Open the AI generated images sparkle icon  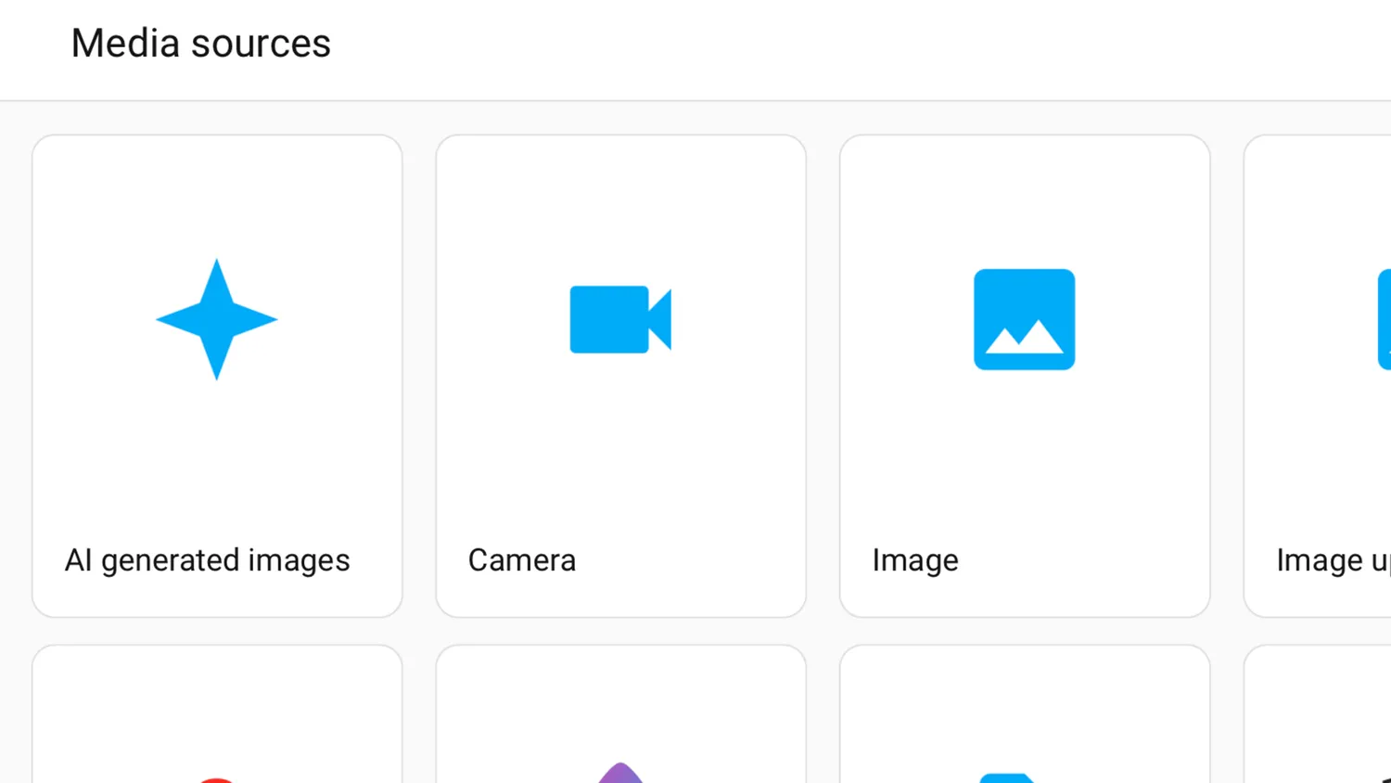(x=216, y=319)
